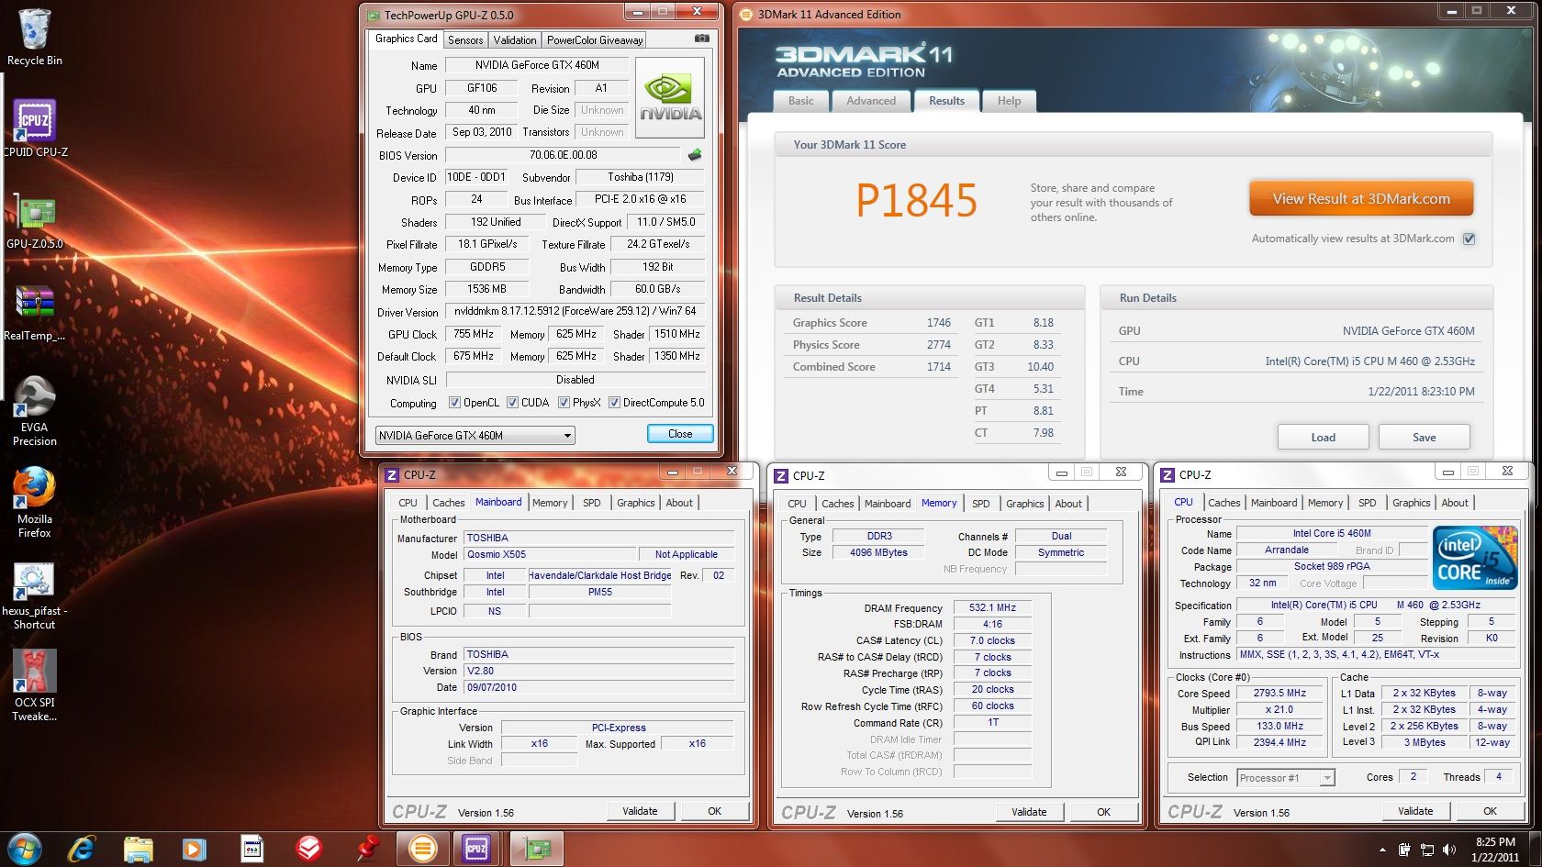Image resolution: width=1542 pixels, height=867 pixels.
Task: Open Windows Explorer folder taskbar icon
Action: click(x=138, y=849)
